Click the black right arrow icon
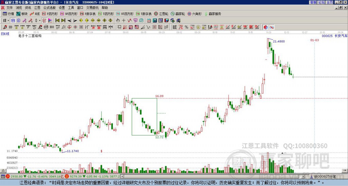This screenshot has width=348, height=186. [75, 21]
